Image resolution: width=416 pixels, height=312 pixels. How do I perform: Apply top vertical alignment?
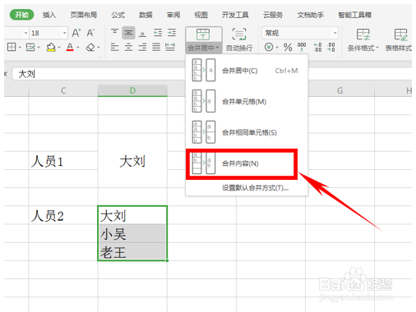114,33
